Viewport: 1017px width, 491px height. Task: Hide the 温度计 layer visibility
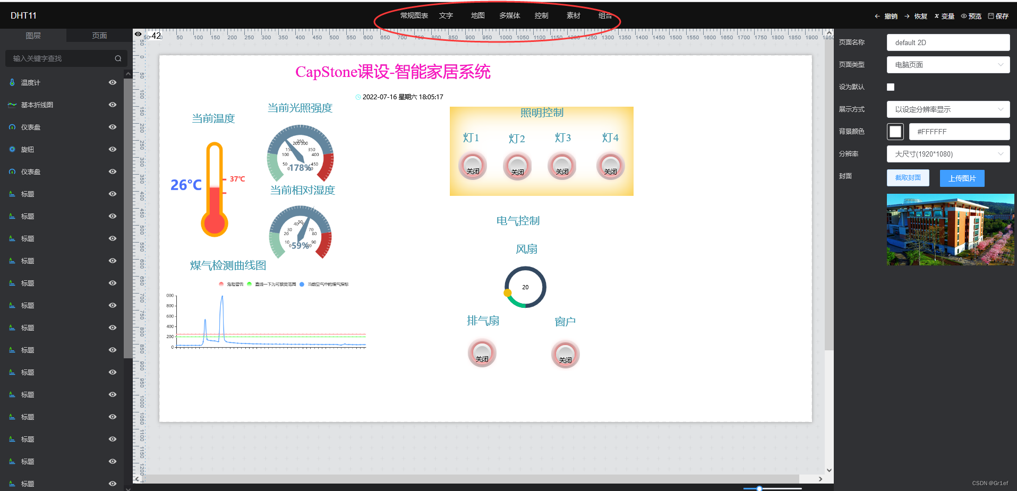point(112,82)
